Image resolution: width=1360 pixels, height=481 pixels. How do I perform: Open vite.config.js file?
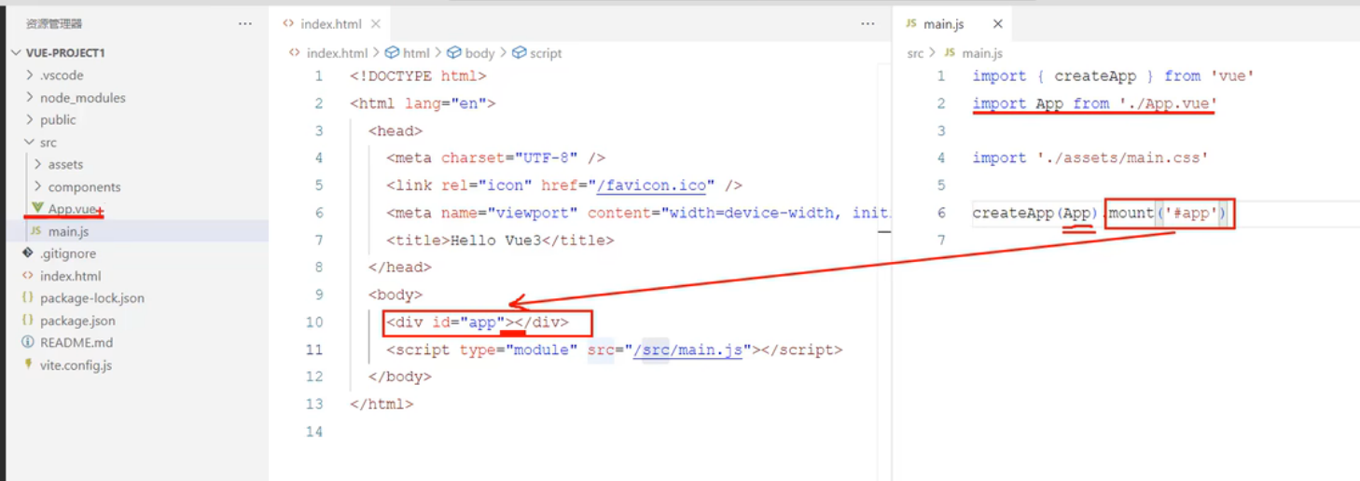[x=76, y=365]
